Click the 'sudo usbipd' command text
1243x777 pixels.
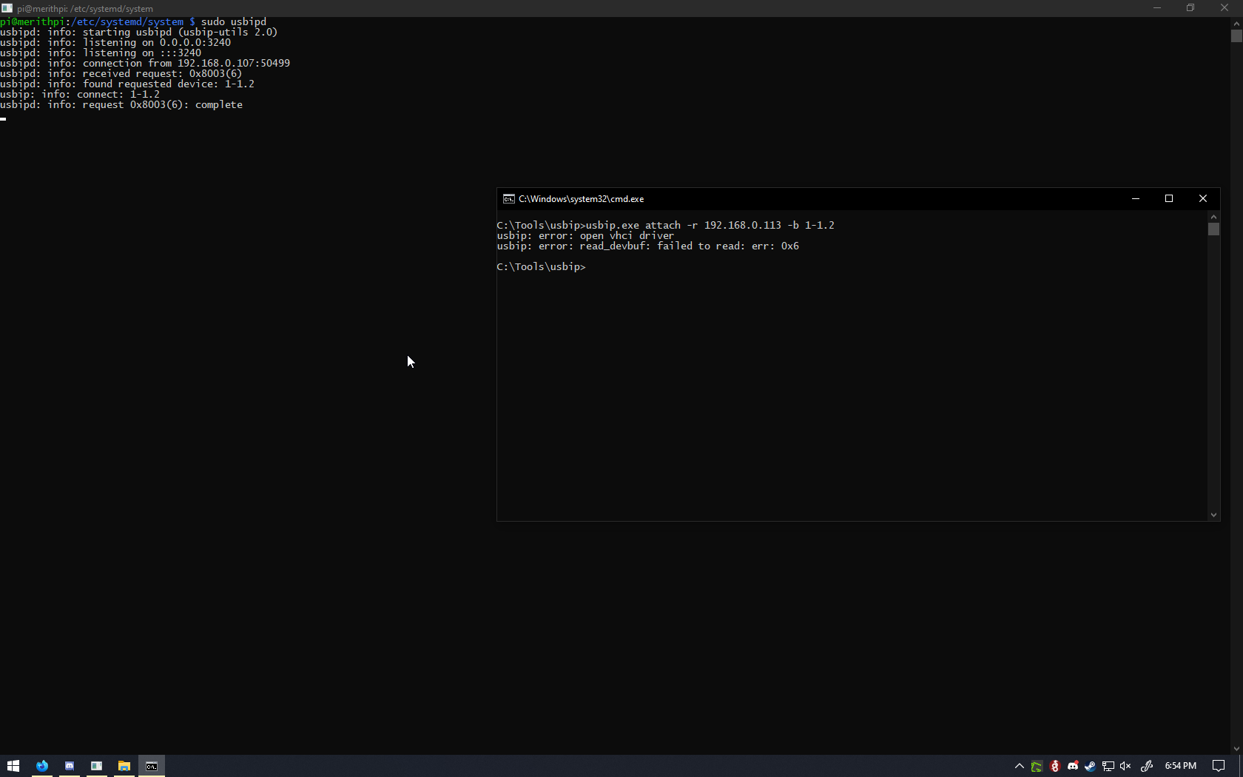(x=234, y=21)
